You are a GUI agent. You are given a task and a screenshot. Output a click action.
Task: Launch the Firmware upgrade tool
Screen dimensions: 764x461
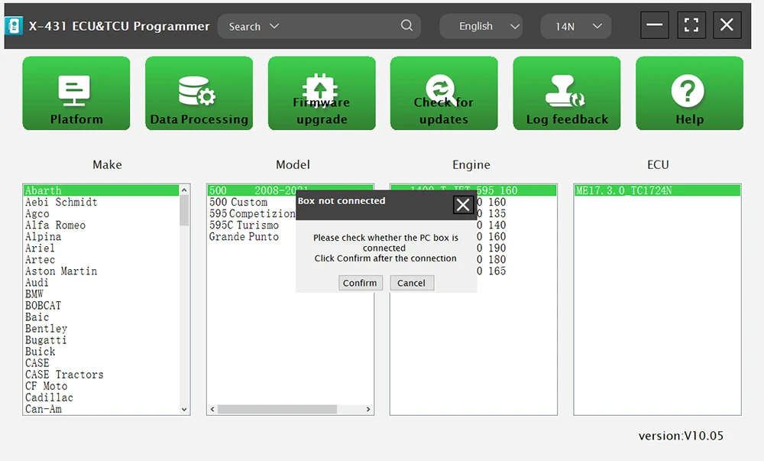tap(322, 93)
